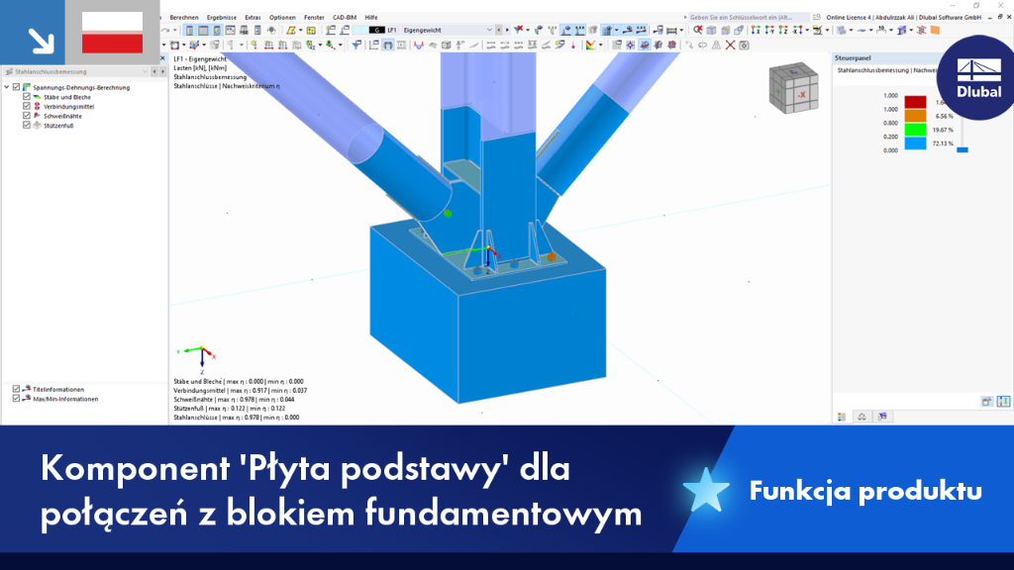Click the balance scale icon at panel bottom

pos(862,417)
